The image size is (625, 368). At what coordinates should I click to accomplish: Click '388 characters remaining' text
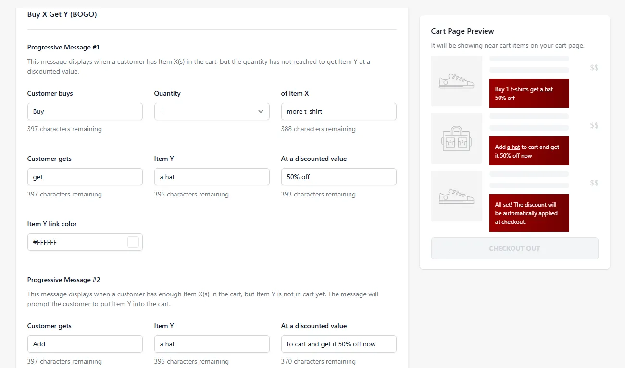point(318,129)
